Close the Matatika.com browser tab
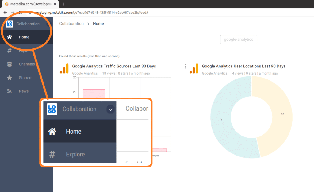This screenshot has height=192, width=314. pos(55,4)
